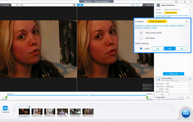193x122 pixels.
Task: Select the 13393644_1920 thumbnail
Action: 75,112
